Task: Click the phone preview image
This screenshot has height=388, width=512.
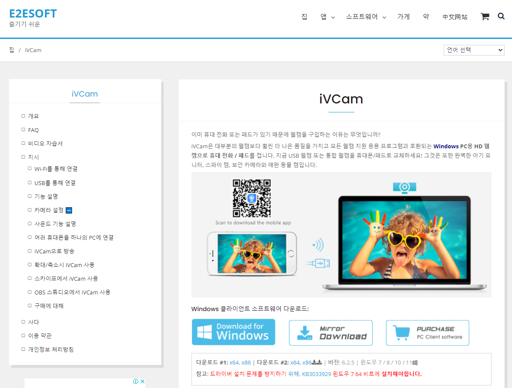Action: tap(252, 253)
